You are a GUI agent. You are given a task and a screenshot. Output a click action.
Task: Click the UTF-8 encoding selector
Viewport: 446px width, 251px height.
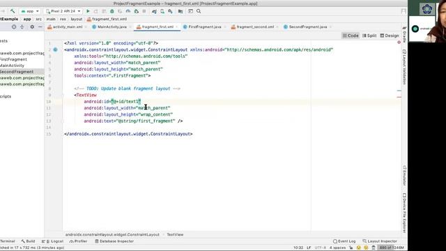pos(321,248)
